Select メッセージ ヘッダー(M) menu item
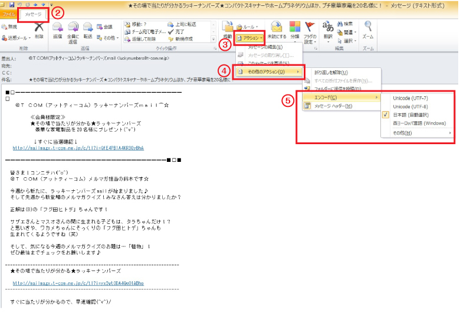The width and height of the screenshot is (460, 322). (x=341, y=106)
